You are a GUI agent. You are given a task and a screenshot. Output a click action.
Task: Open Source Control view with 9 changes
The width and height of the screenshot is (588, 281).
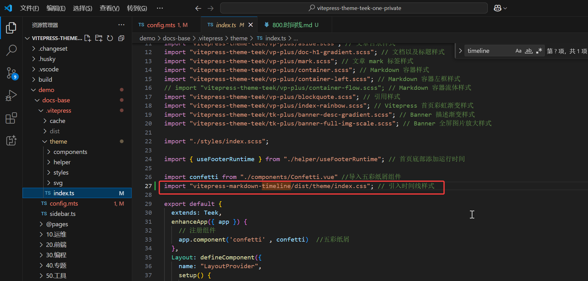coord(12,73)
